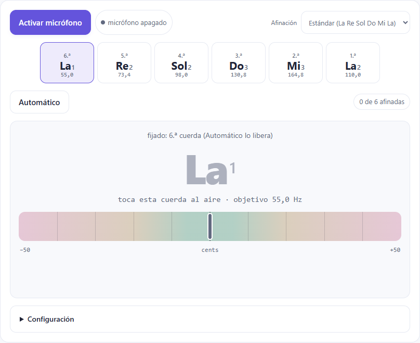This screenshot has height=343, width=420.
Task: Select the 2.ª string Mi3 card
Action: click(296, 63)
